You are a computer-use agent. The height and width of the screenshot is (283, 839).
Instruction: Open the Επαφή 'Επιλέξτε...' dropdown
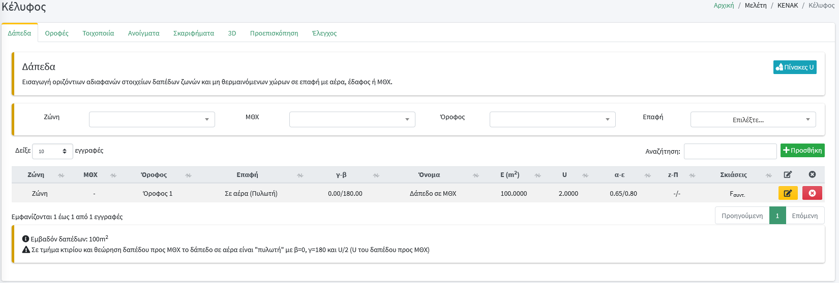pos(753,120)
